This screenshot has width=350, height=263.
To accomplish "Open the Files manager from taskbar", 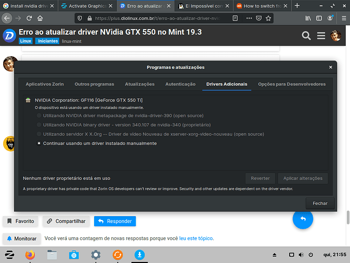I will click(52, 255).
